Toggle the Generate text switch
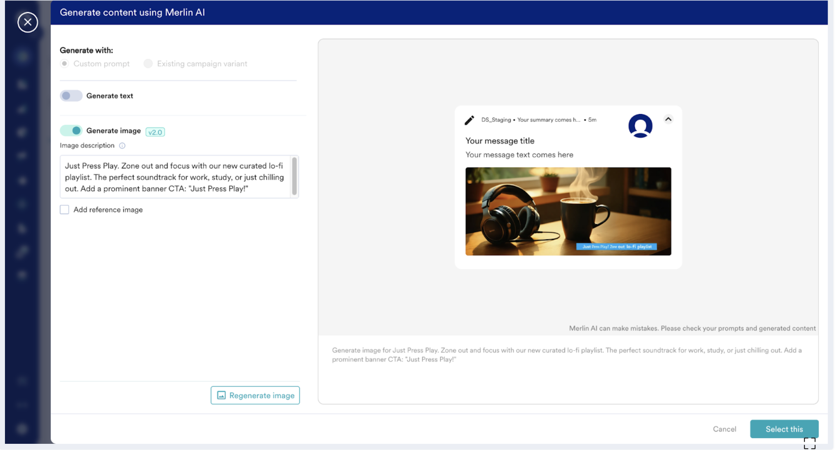 (71, 96)
